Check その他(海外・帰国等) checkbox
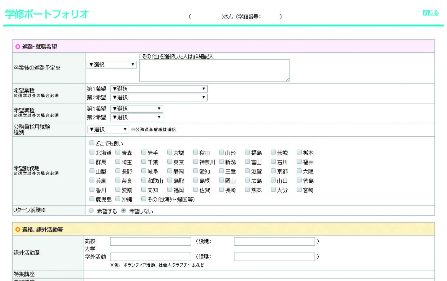447x281 pixels. coord(144,199)
